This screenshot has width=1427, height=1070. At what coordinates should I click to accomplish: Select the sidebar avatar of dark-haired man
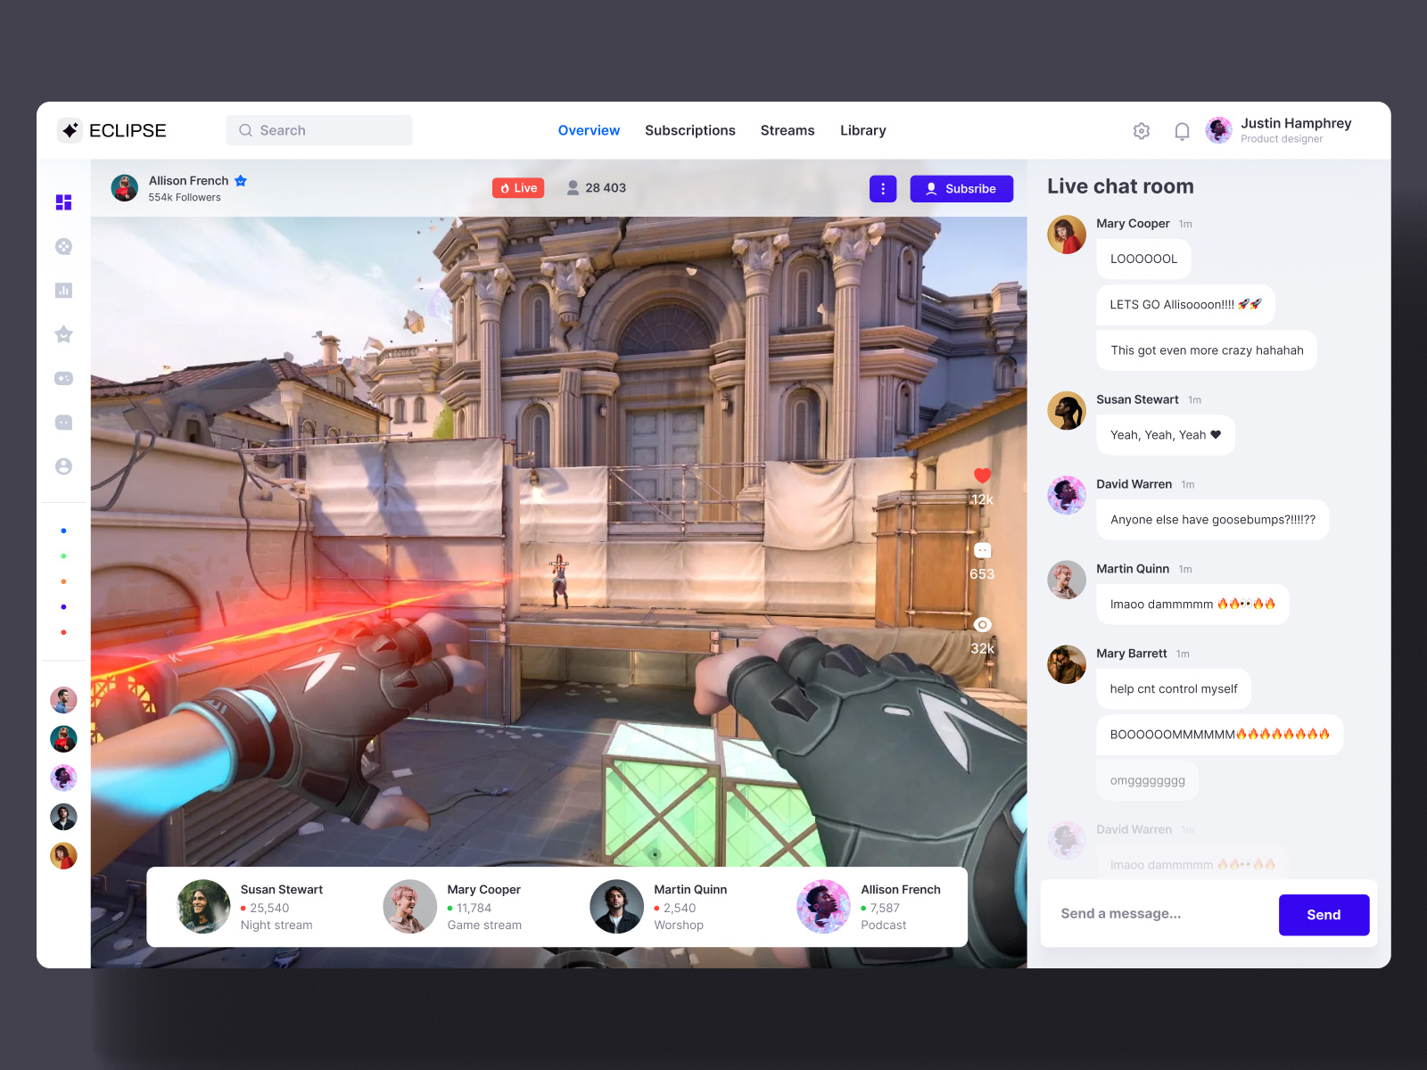pos(63,817)
